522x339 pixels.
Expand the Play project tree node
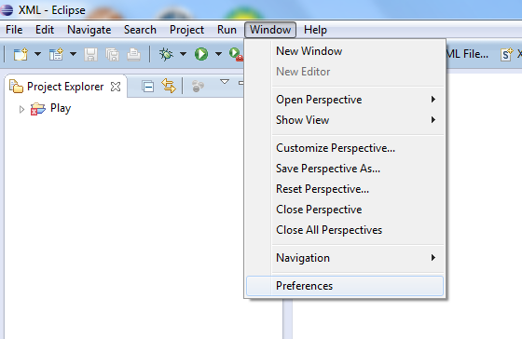coord(21,109)
